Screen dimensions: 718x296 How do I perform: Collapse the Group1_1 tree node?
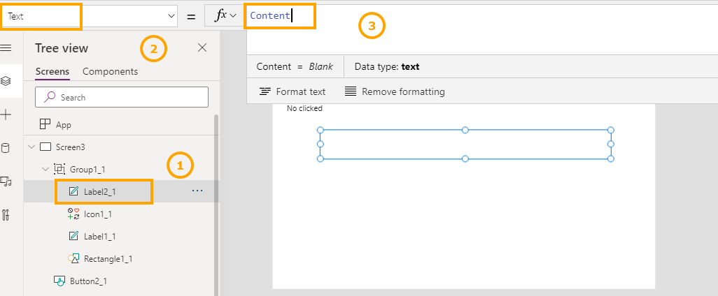point(45,170)
